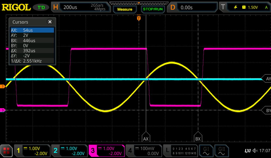This screenshot has width=271, height=158.
Task: Select trigger source channel 1 badge
Action: coord(244,7)
